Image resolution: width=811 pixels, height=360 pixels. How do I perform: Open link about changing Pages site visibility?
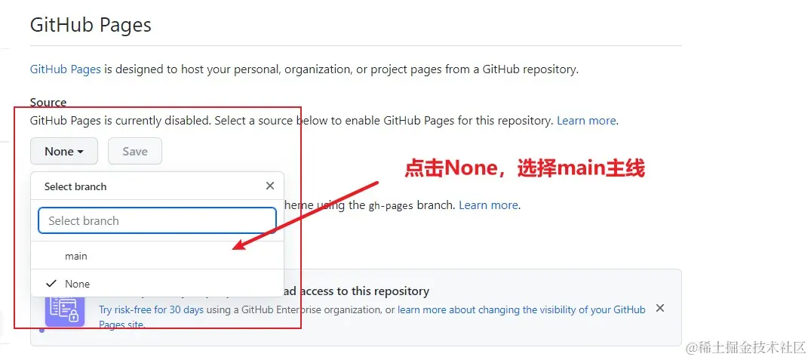pyautogui.click(x=521, y=310)
